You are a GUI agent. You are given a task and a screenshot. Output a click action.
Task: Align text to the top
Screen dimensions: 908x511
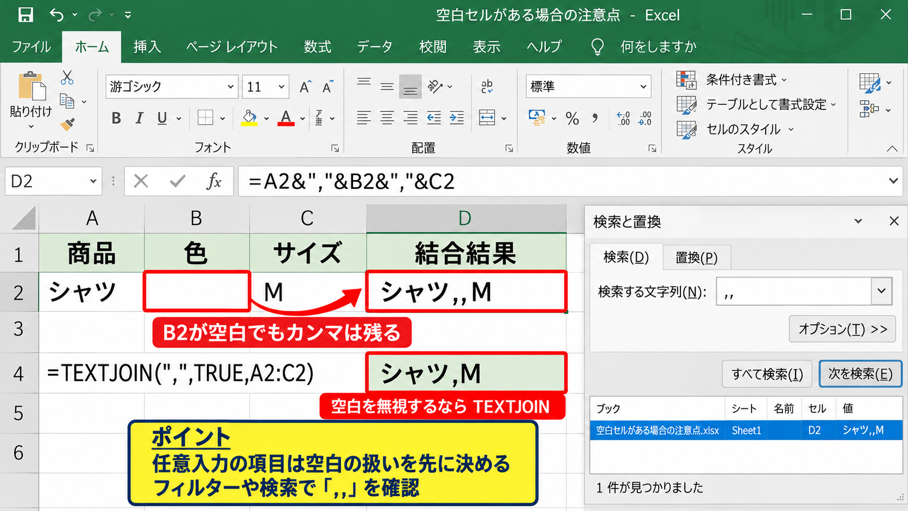364,83
